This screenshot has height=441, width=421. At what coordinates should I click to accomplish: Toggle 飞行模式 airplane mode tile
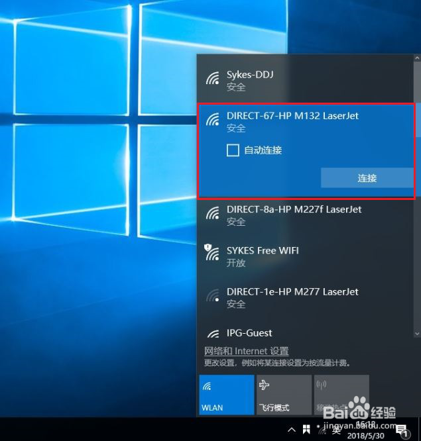click(x=284, y=395)
